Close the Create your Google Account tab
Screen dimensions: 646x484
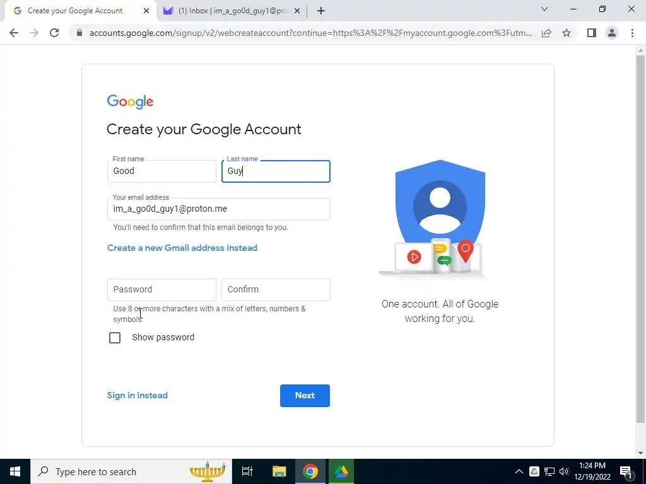(146, 11)
